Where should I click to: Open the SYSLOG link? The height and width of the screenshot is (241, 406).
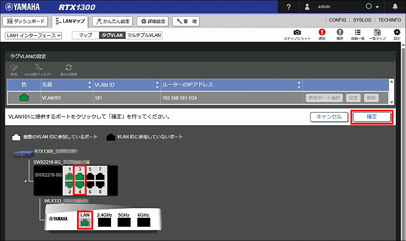(x=362, y=20)
